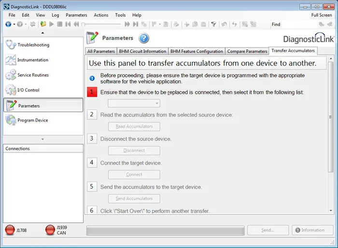This screenshot has height=248, width=338.
Task: Select the Parameters sidebar item
Action: pos(43,105)
